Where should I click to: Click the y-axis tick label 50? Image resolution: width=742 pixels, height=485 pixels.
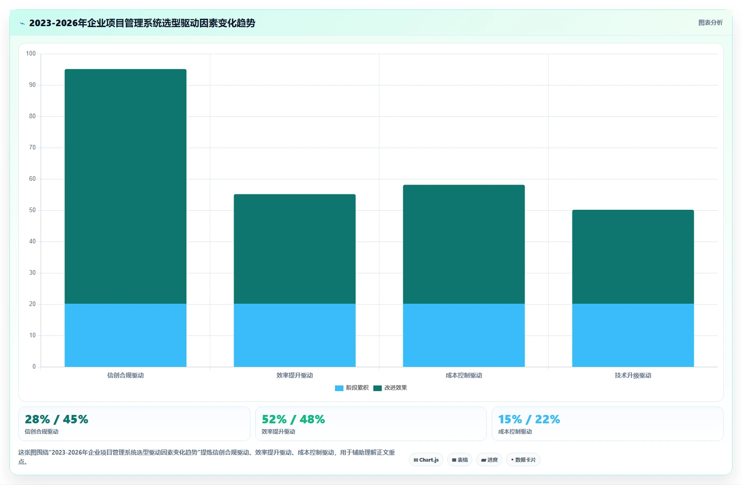[x=32, y=210]
